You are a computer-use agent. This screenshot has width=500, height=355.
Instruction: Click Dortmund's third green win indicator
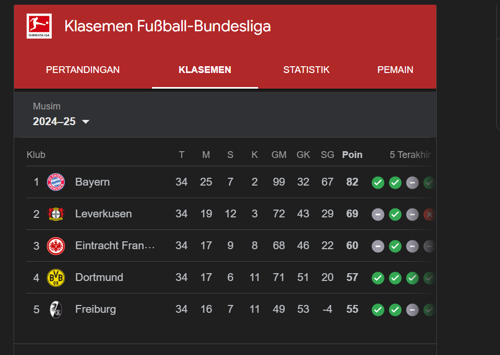point(412,278)
